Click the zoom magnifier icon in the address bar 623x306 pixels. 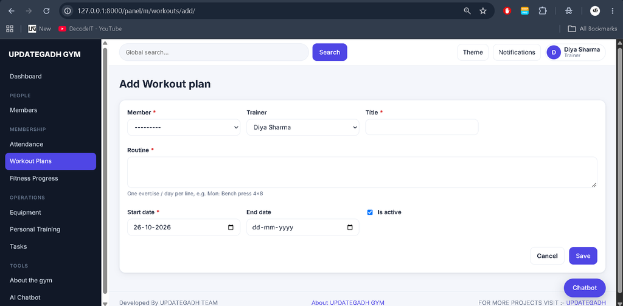(x=467, y=11)
